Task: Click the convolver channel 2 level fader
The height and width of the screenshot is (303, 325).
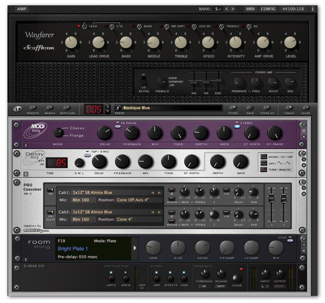Action: click(x=284, y=198)
